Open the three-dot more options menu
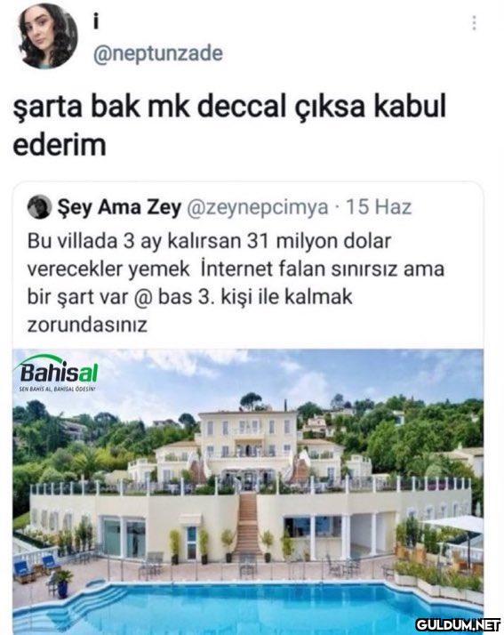 point(474,23)
